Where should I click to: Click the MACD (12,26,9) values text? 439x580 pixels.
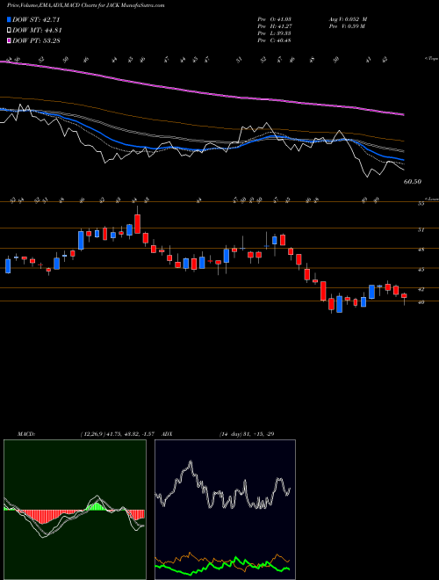pyautogui.click(x=119, y=434)
